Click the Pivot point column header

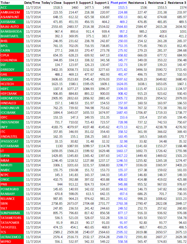coord(118,3)
